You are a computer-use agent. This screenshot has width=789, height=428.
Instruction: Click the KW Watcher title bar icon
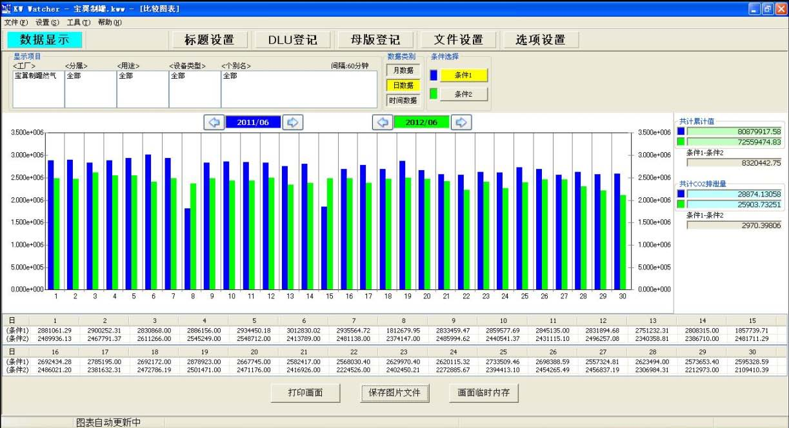click(6, 9)
